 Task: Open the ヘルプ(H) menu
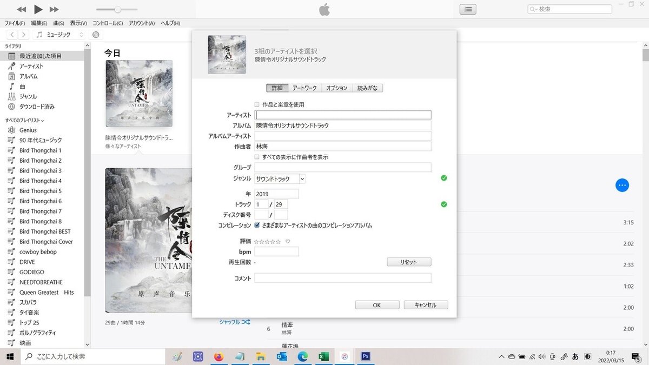(170, 23)
